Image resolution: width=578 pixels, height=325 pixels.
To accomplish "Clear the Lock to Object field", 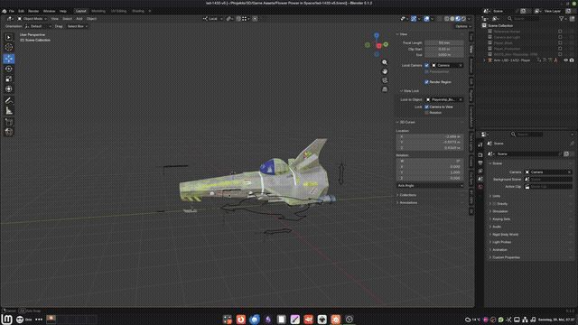I will tap(461, 99).
